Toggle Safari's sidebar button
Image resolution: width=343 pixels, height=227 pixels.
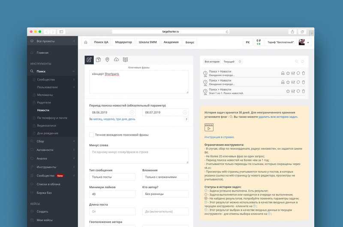pyautogui.click(x=61, y=32)
